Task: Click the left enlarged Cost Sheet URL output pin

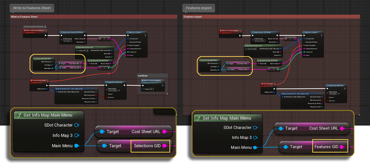Action: (165, 131)
